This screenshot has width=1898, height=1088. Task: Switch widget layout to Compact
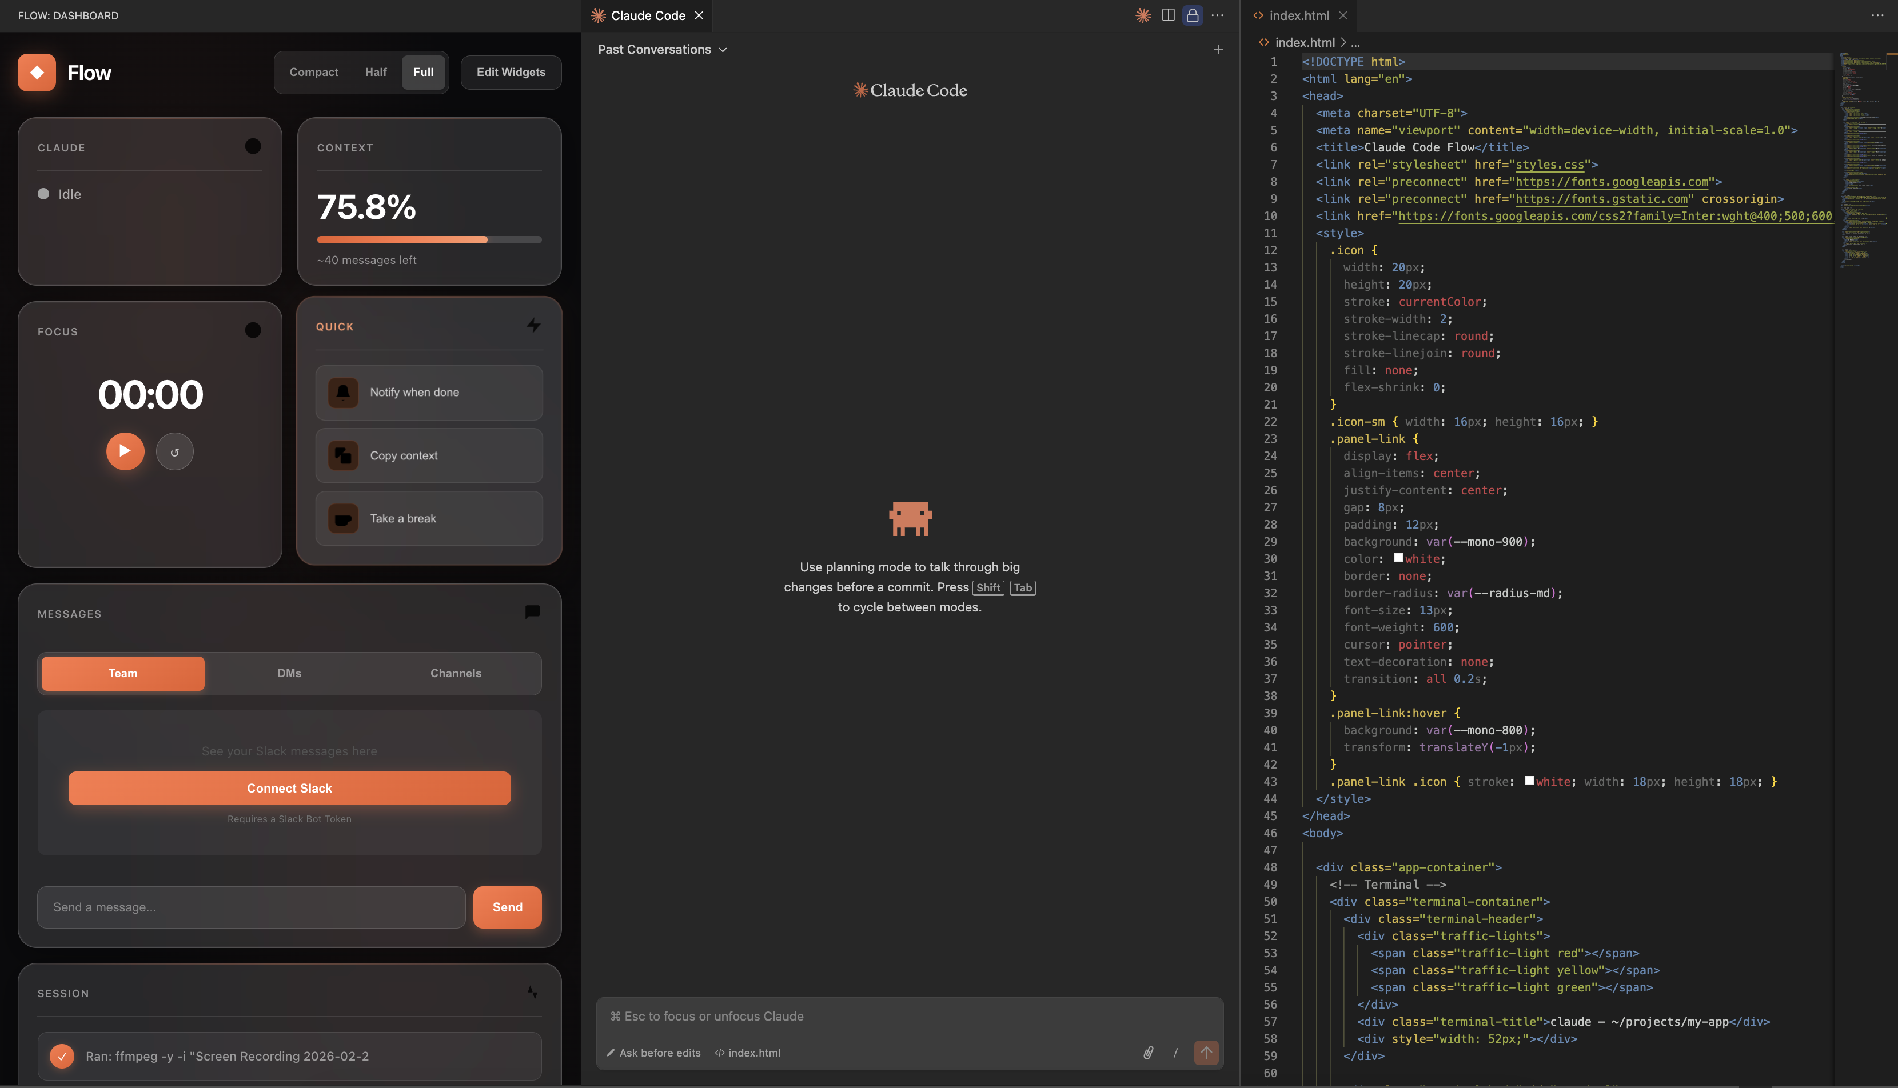pyautogui.click(x=314, y=72)
